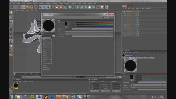
Task: Select the Live Selection tool
Action: click(x=20, y=7)
